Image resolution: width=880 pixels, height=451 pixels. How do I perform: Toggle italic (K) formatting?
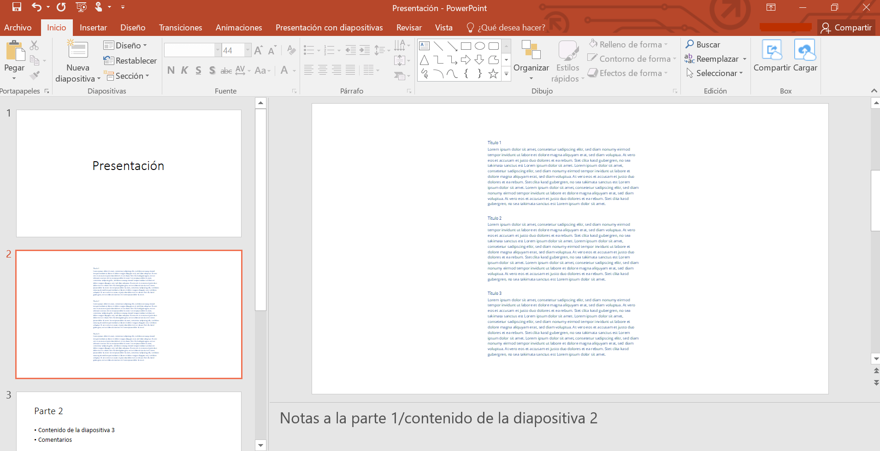[x=185, y=70]
